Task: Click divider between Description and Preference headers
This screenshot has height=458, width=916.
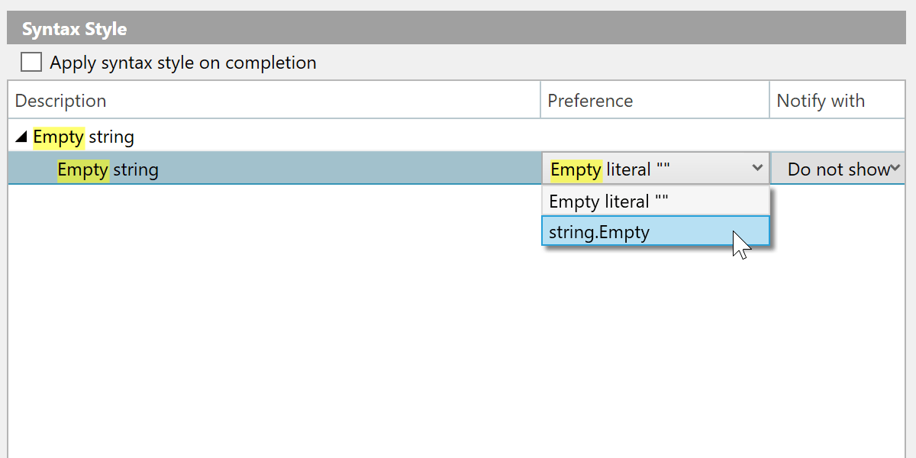Action: pos(540,101)
